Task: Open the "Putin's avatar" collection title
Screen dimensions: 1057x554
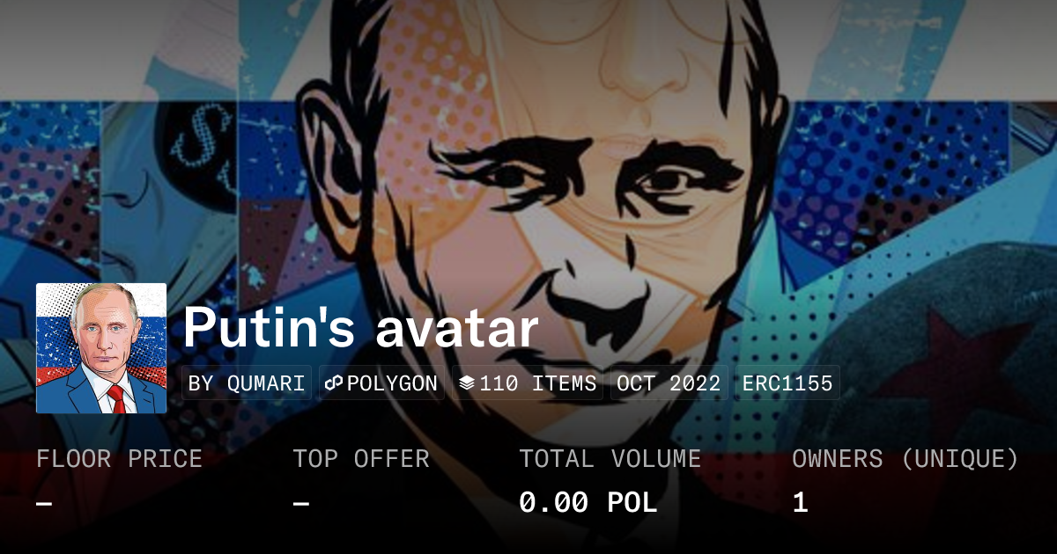Action: tap(360, 327)
